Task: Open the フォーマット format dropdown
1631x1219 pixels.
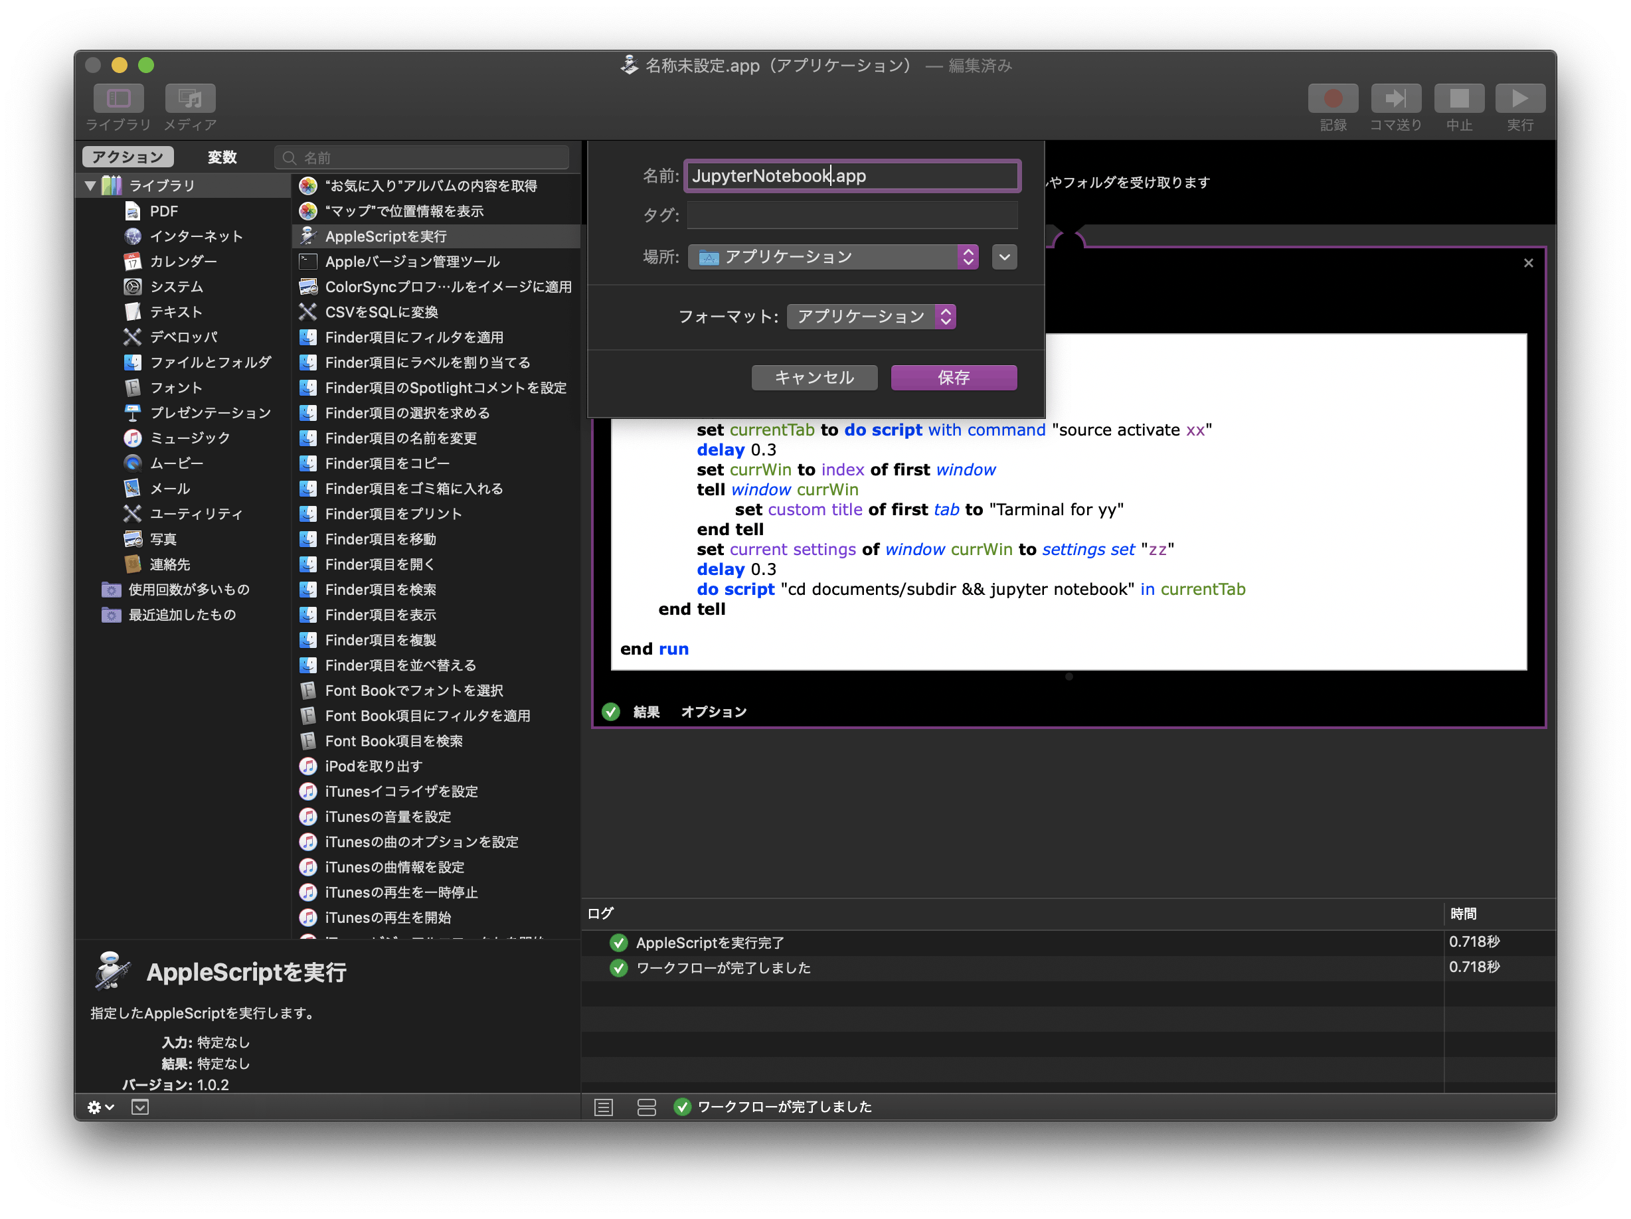Action: pyautogui.click(x=871, y=317)
